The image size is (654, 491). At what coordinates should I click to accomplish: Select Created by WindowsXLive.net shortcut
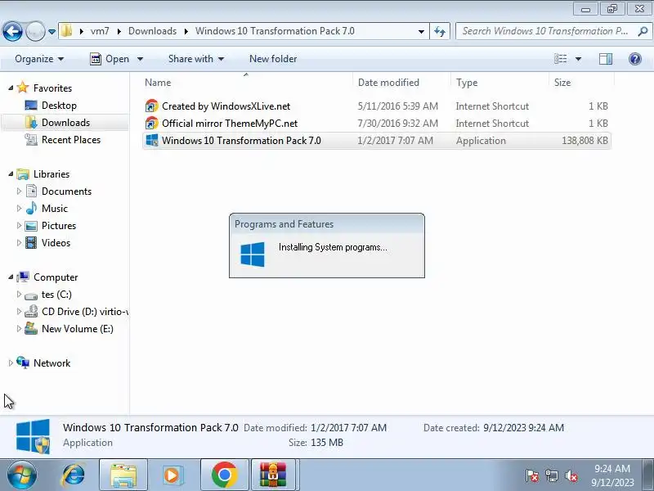[377, 106]
